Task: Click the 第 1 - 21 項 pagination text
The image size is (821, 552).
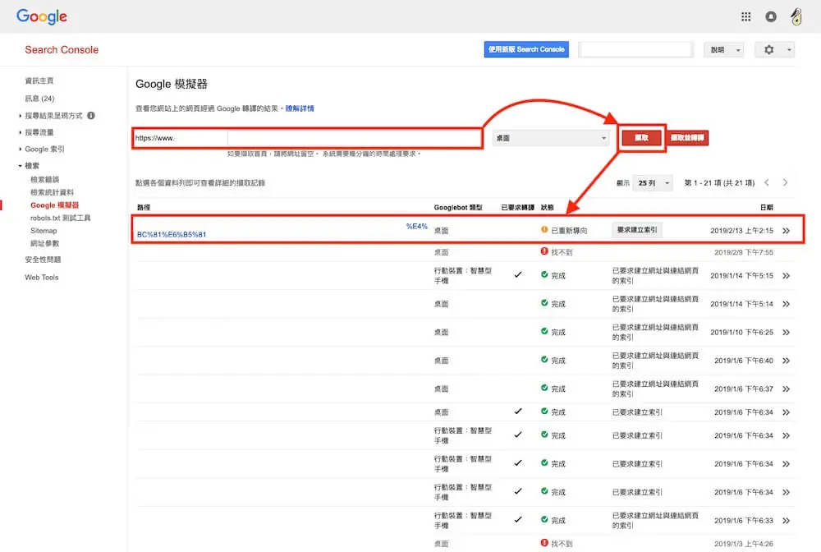Action: pyautogui.click(x=720, y=183)
